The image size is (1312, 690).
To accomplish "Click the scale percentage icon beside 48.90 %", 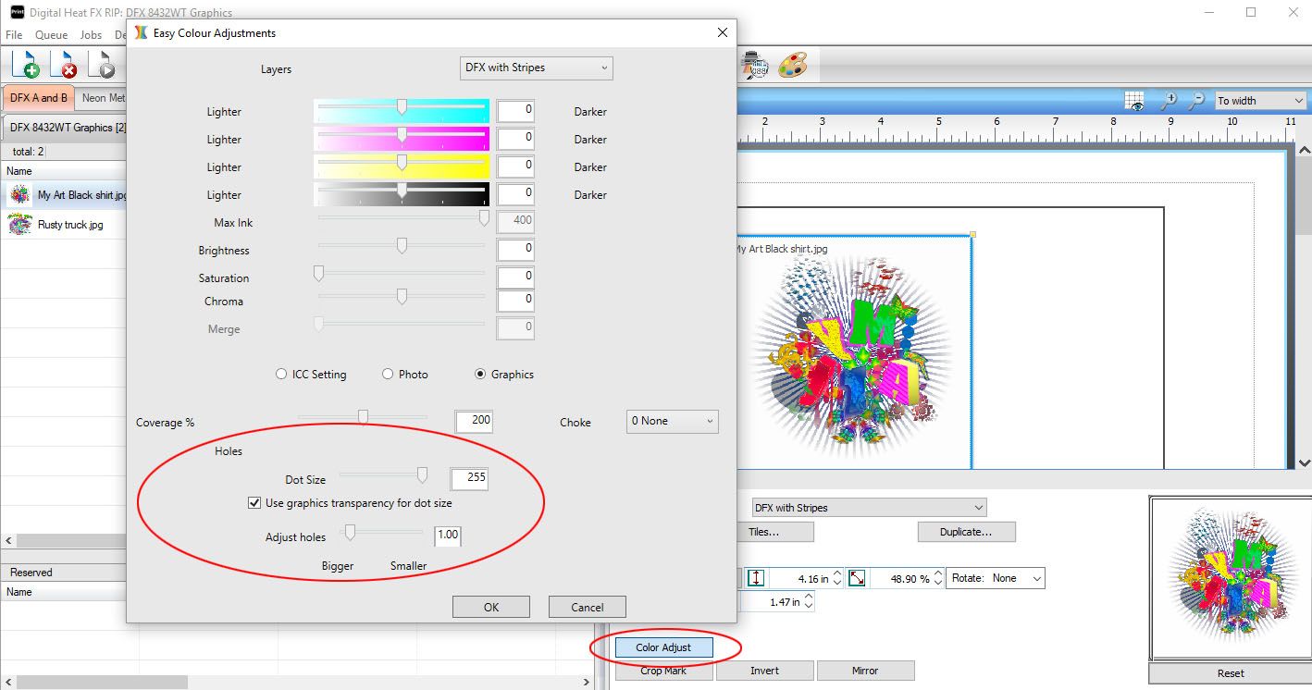I will [857, 578].
